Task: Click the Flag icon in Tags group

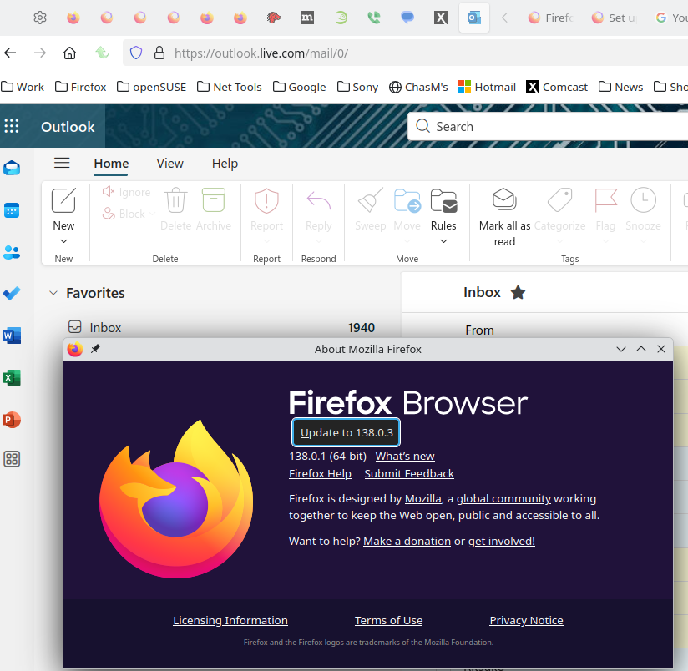Action: [605, 200]
